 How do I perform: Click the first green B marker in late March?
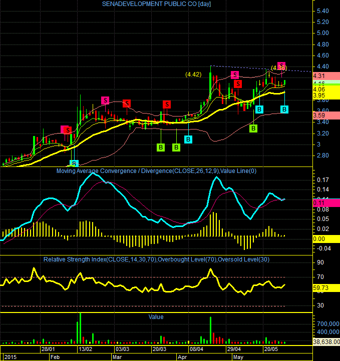click(x=161, y=147)
